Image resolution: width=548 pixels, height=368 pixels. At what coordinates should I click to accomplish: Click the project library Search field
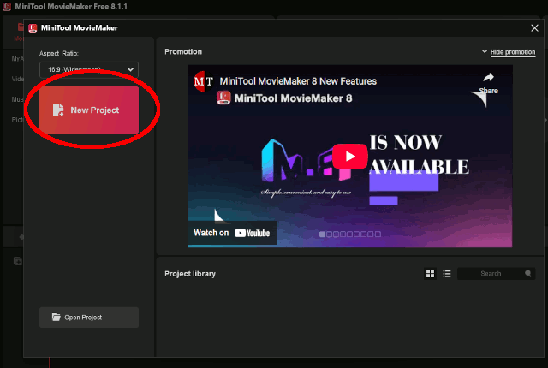tap(491, 274)
